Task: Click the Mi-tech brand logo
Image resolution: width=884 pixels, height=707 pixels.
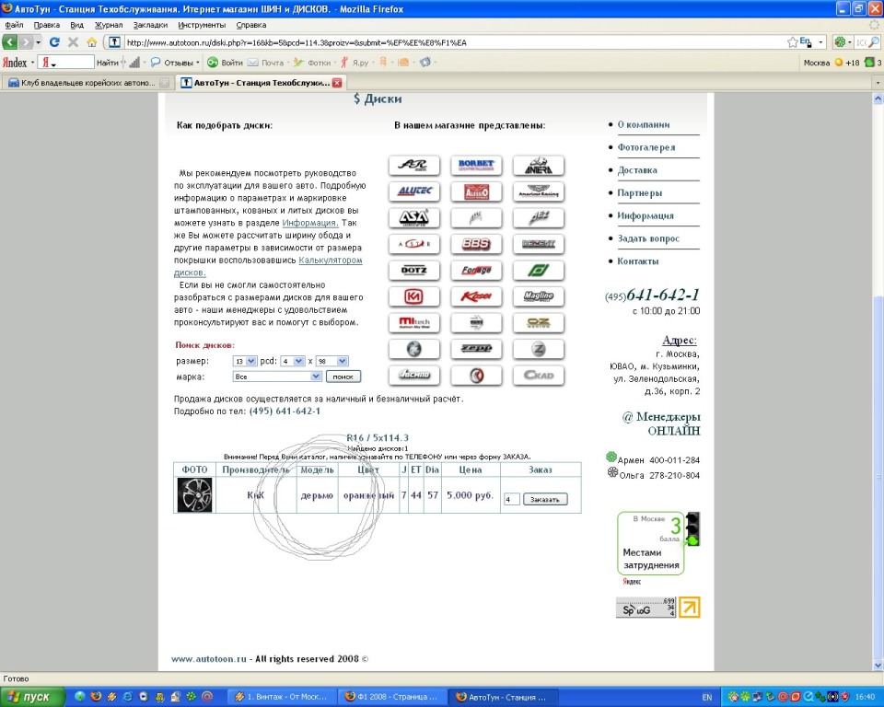Action: coord(414,322)
